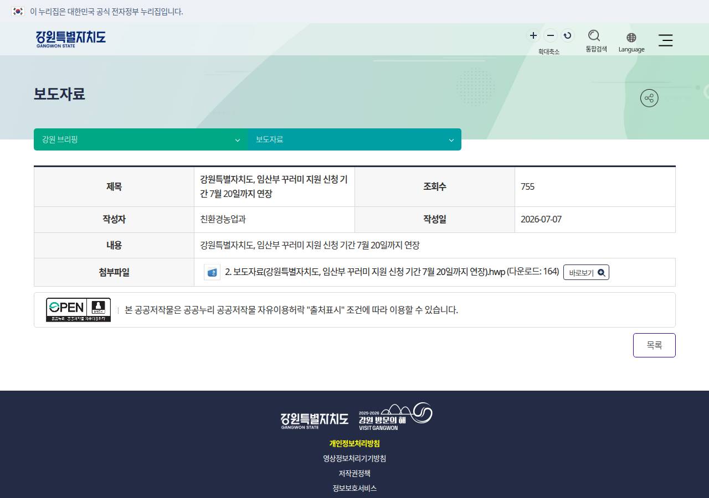Viewport: 709px width, 498px height.
Task: Click the 확대축소 label
Action: 549,51
